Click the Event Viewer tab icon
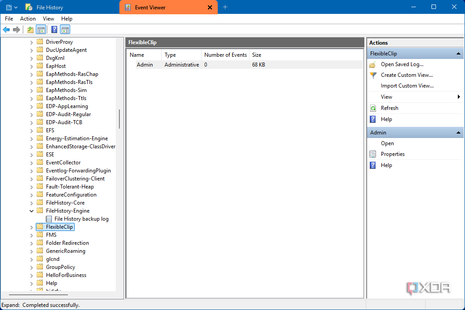Screen dimensions: 465x310 128,8
